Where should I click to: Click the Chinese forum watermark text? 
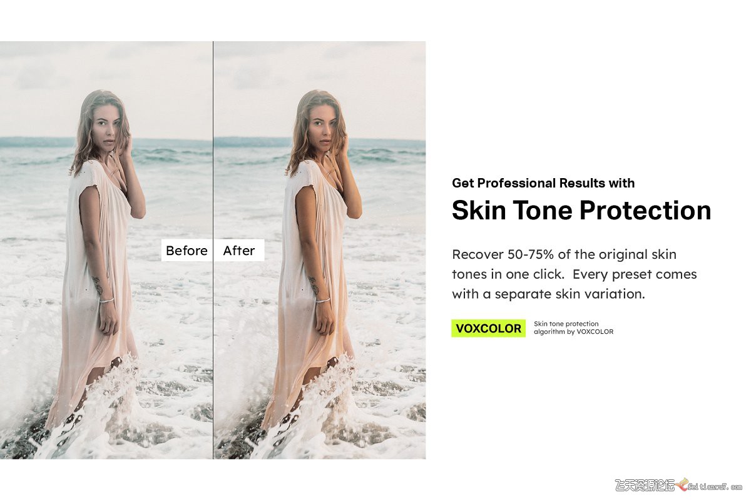(645, 486)
